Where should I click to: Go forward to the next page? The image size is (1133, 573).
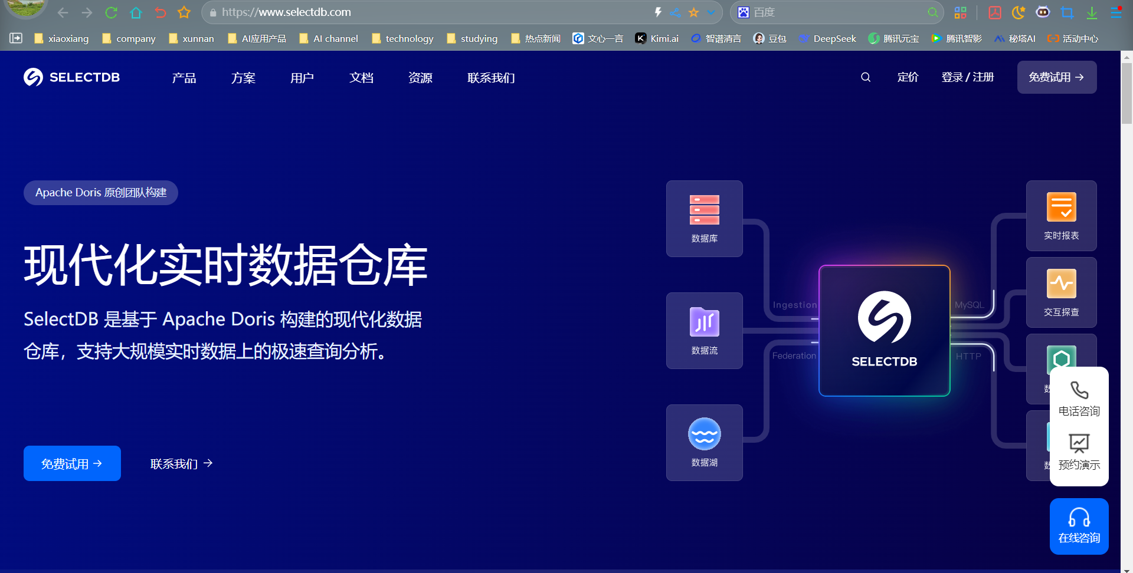(87, 12)
